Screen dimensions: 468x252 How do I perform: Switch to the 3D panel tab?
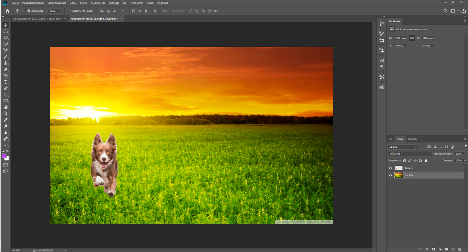tap(390, 139)
